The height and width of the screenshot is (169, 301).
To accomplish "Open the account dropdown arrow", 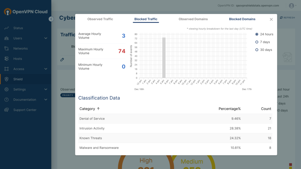I will click(x=296, y=6).
